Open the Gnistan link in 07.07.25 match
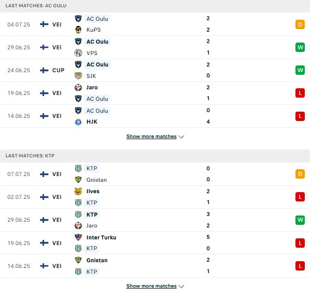Viewport: 310px width, 296px height. click(97, 180)
